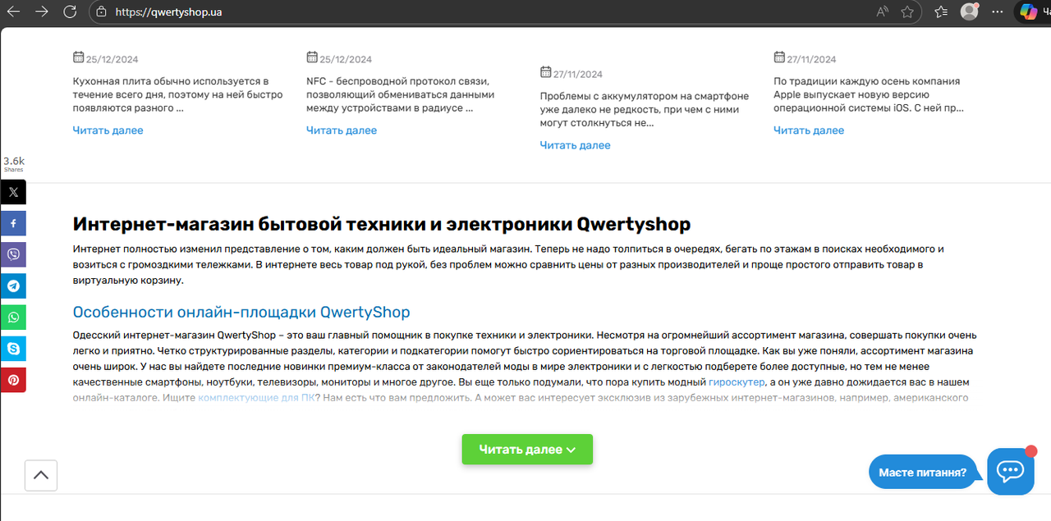Click date 27/11/2024 above battery article

(579, 74)
